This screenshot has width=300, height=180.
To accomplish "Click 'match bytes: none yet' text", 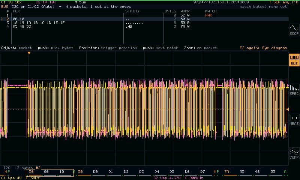I will click(263, 7).
